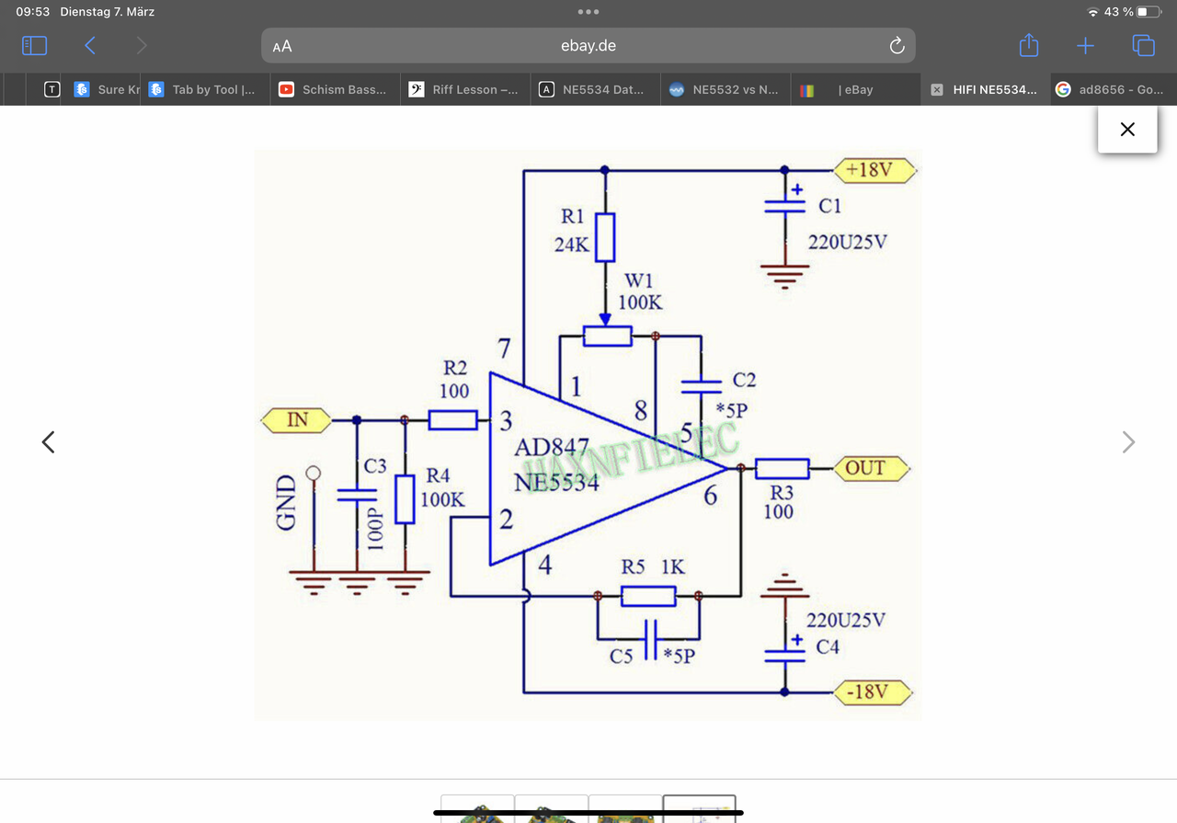Add a new tab with plus icon
Viewport: 1177px width, 823px height.
[x=1085, y=46]
